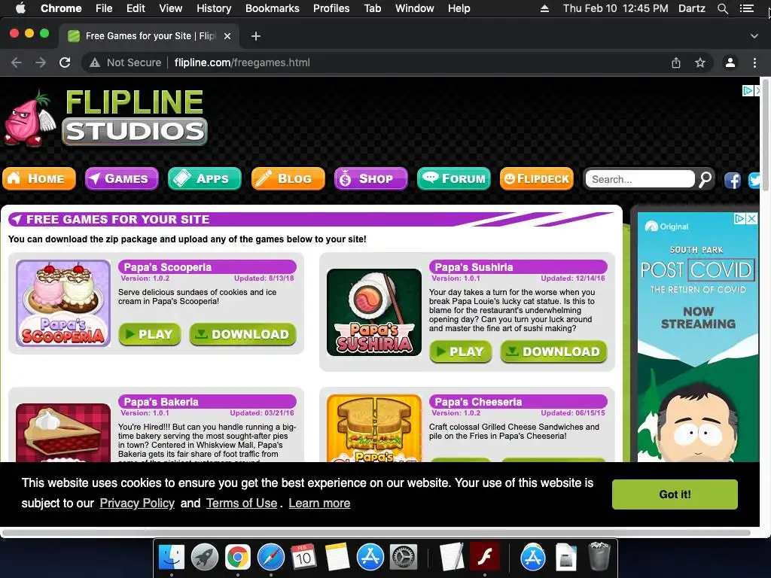Click the Not Secure warning icon
771x578 pixels.
coord(95,62)
